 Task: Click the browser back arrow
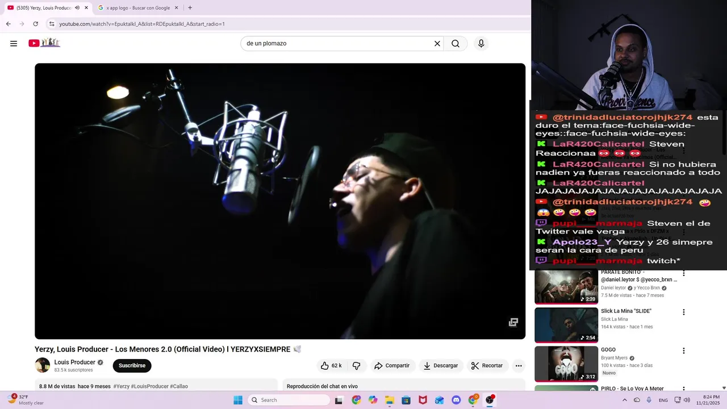[8, 24]
